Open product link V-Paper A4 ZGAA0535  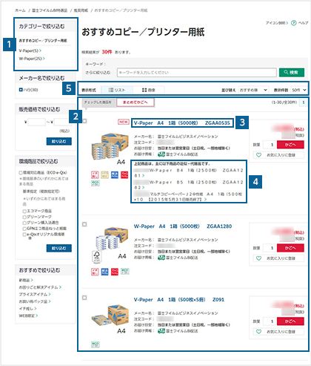click(x=181, y=122)
